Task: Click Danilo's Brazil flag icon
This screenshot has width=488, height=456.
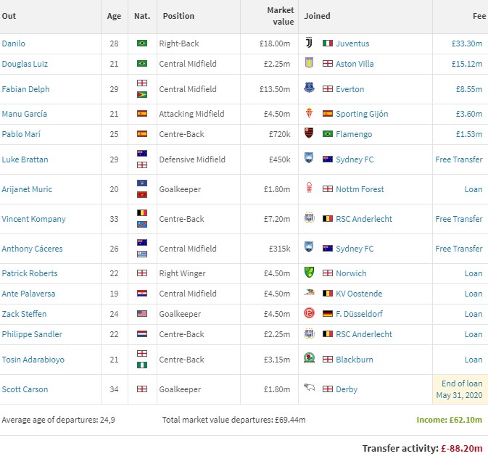Action: (142, 43)
